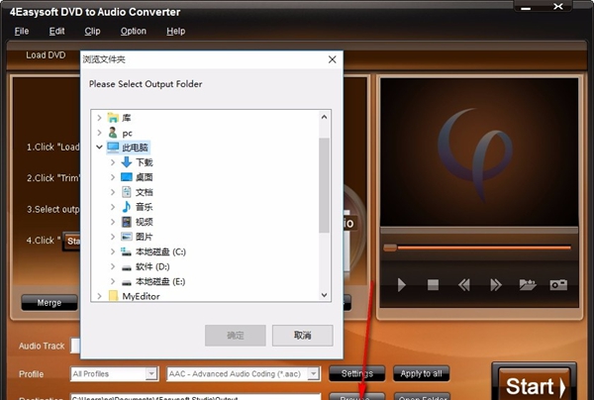Image resolution: width=594 pixels, height=400 pixels.
Task: Click the 确定 confirm button
Action: pyautogui.click(x=236, y=336)
